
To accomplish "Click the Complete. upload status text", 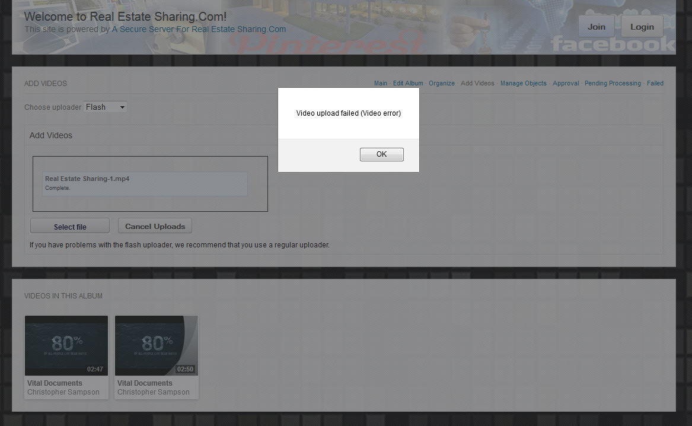I will [x=58, y=188].
